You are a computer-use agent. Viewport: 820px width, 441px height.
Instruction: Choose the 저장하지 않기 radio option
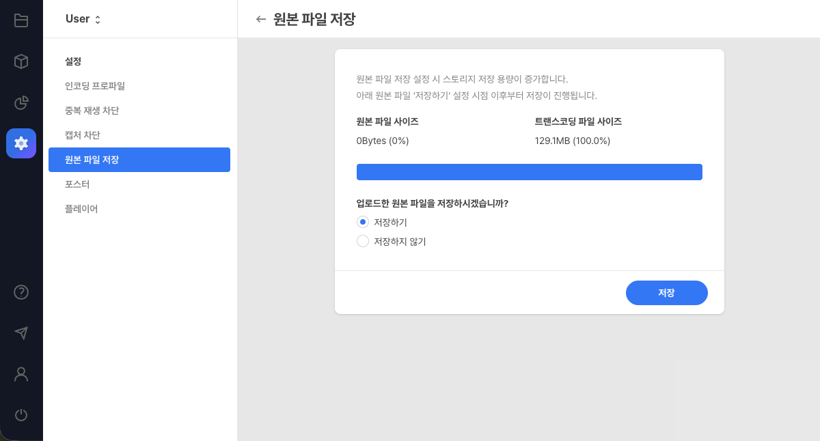pyautogui.click(x=363, y=241)
